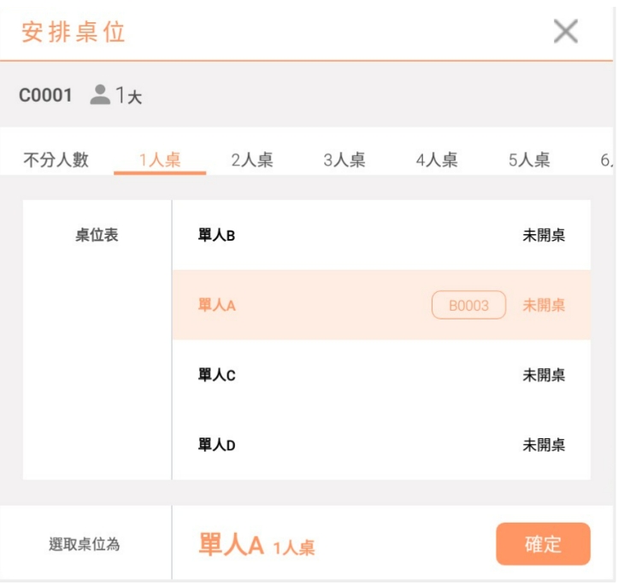The width and height of the screenshot is (618, 585).
Task: Open the 2人桌 tab
Action: (252, 160)
